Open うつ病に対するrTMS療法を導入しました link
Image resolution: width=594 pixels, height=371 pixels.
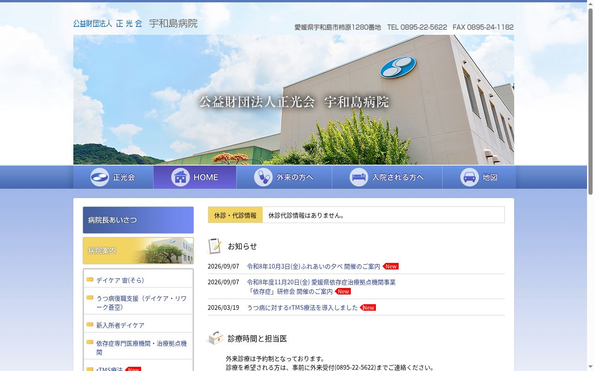[303, 307]
